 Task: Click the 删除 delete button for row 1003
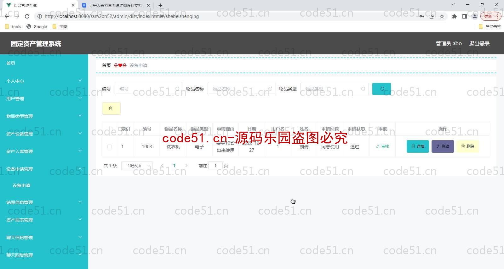tap(467, 146)
